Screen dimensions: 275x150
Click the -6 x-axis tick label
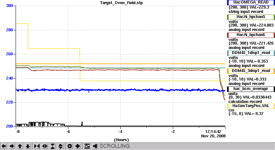68,132
